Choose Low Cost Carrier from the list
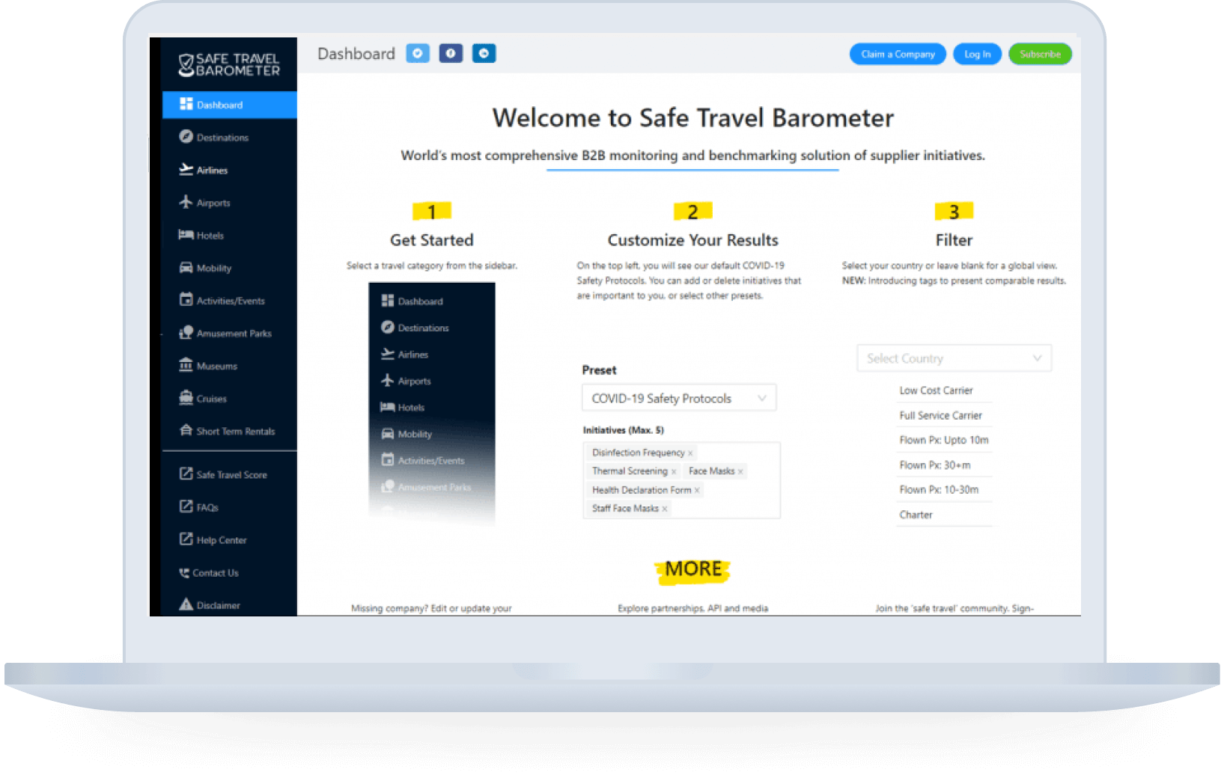 [x=937, y=390]
